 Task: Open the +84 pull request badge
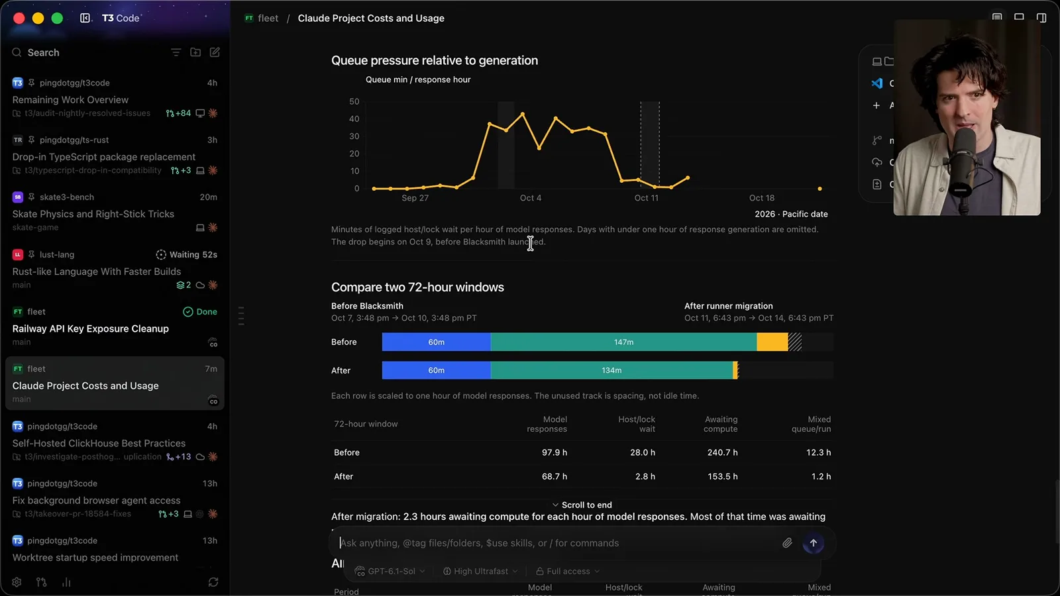tap(178, 113)
